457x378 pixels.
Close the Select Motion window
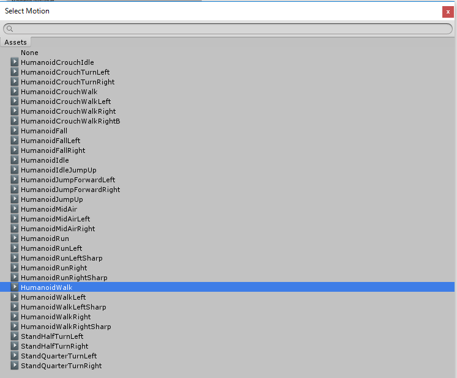click(x=447, y=12)
